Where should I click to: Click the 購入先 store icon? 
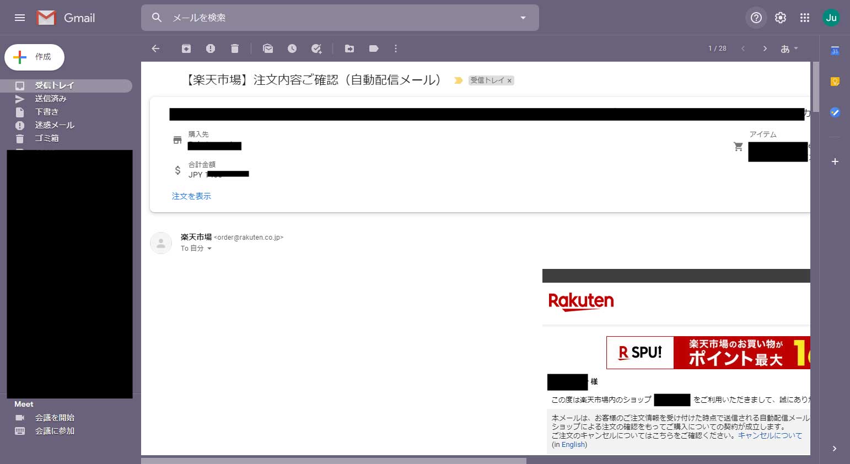(x=177, y=140)
